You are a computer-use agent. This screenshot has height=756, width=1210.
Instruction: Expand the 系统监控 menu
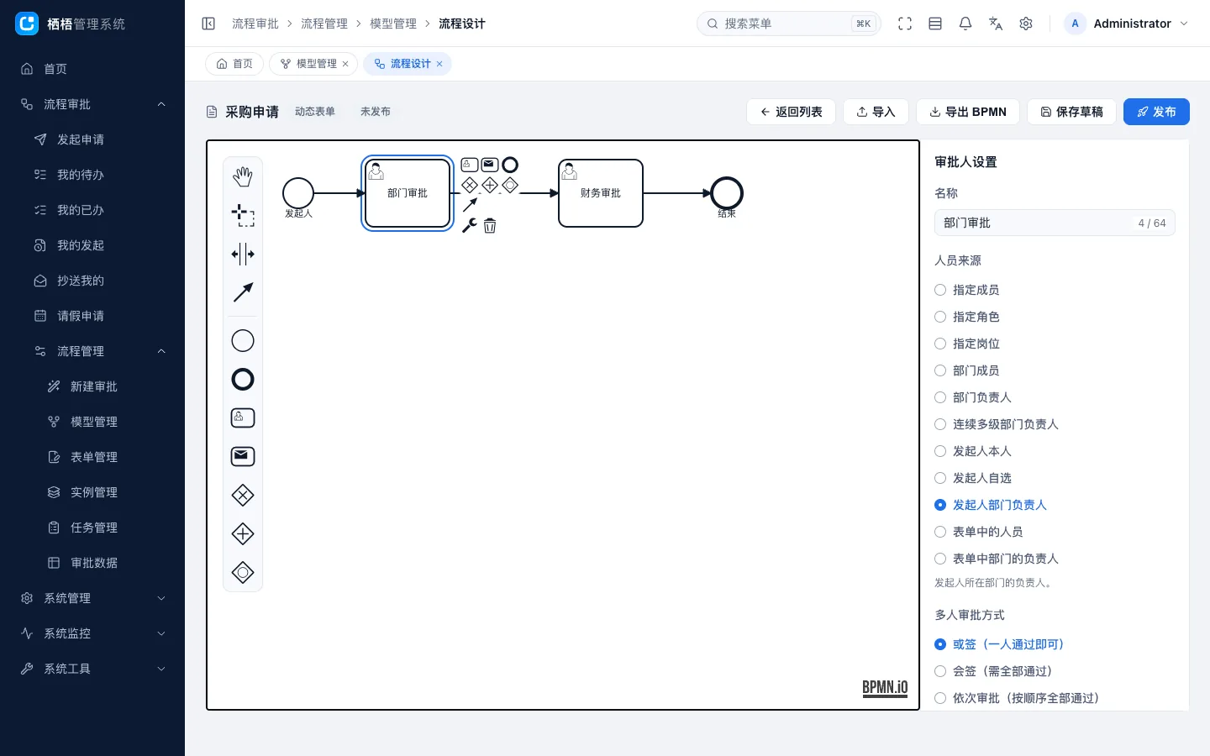(x=92, y=633)
